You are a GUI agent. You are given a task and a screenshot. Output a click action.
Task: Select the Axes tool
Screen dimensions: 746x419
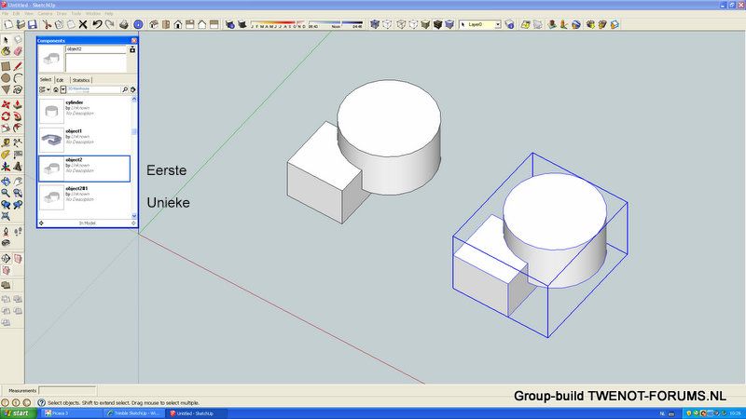pos(6,167)
